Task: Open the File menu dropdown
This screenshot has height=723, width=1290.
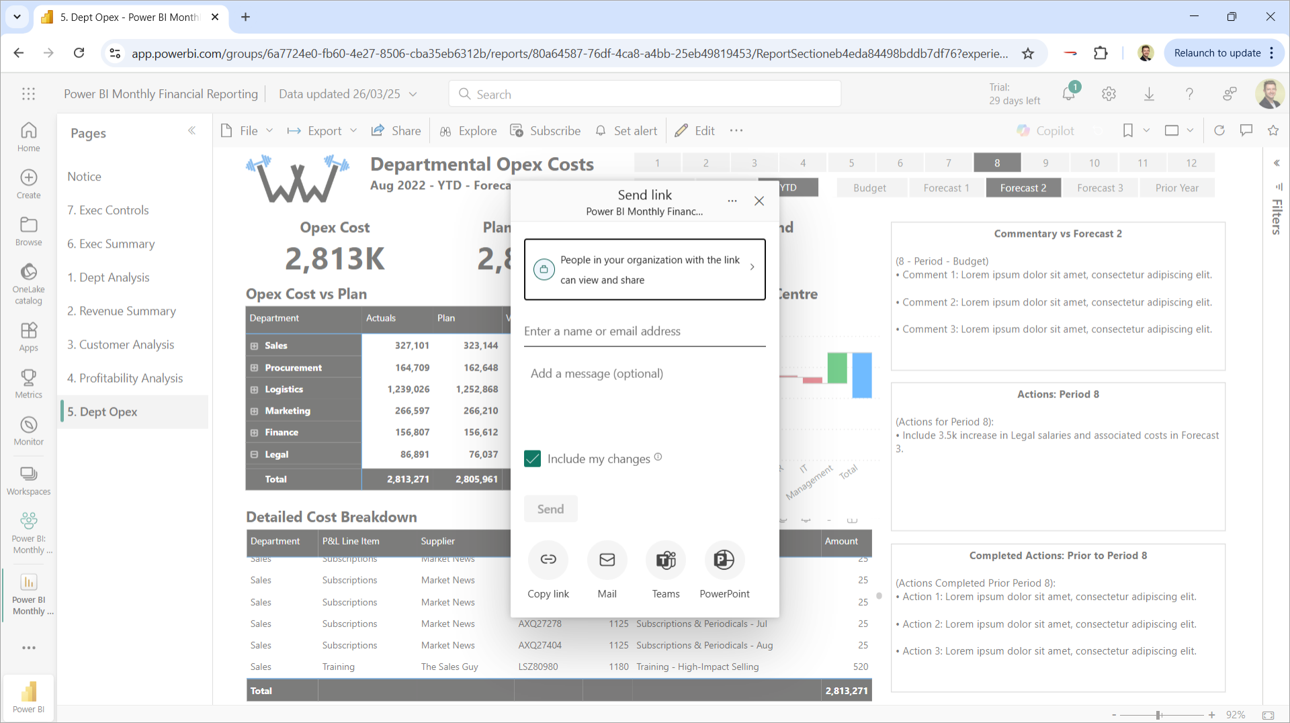Action: 247,131
